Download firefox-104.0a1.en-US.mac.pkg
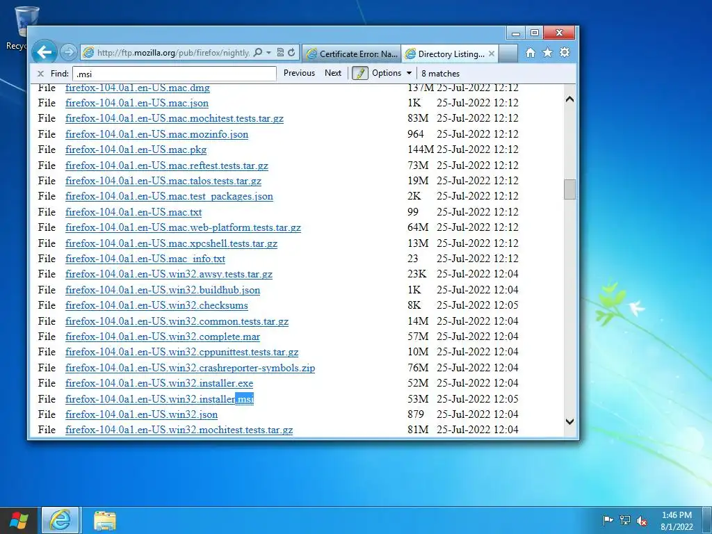Screen dimensions: 712x534 tap(136, 150)
